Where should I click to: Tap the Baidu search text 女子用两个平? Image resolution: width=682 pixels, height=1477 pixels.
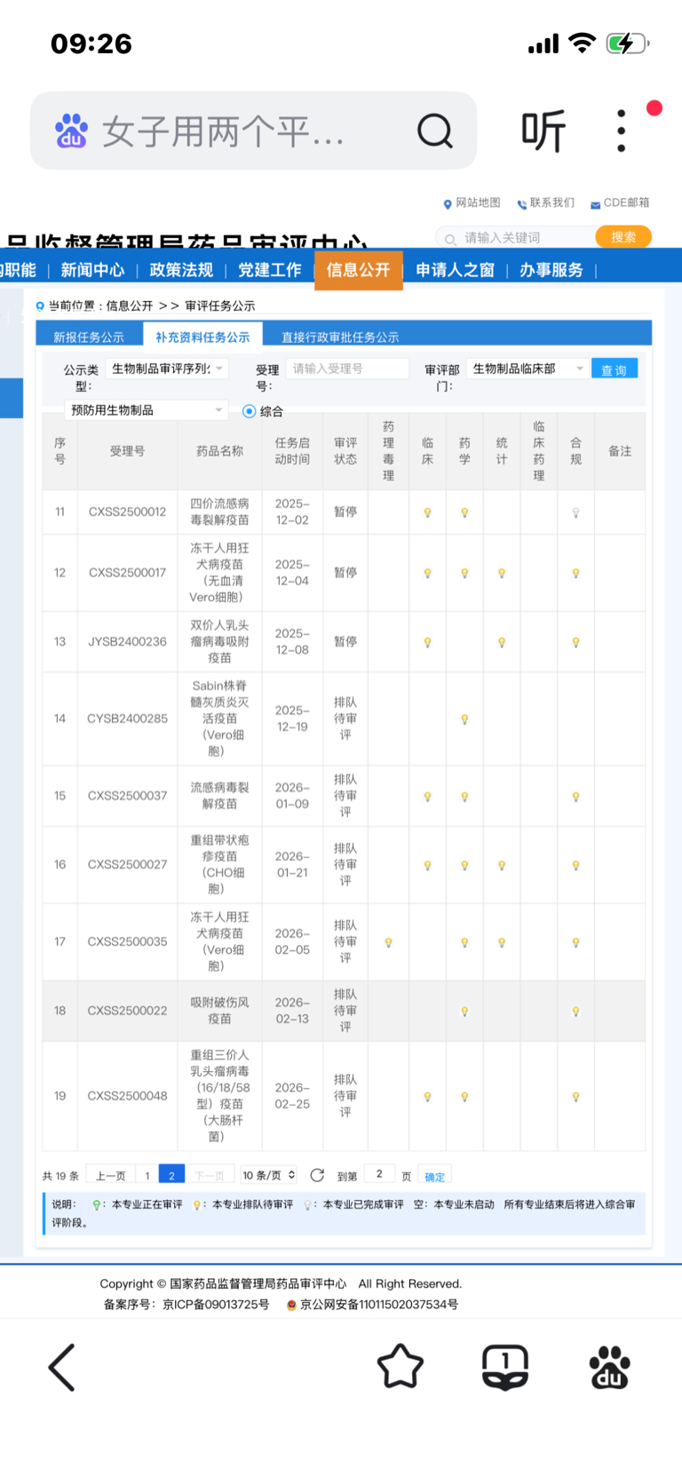pos(223,131)
